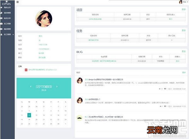
Task: Click the mustache avatar of 张三
Action: pyautogui.click(x=80, y=118)
